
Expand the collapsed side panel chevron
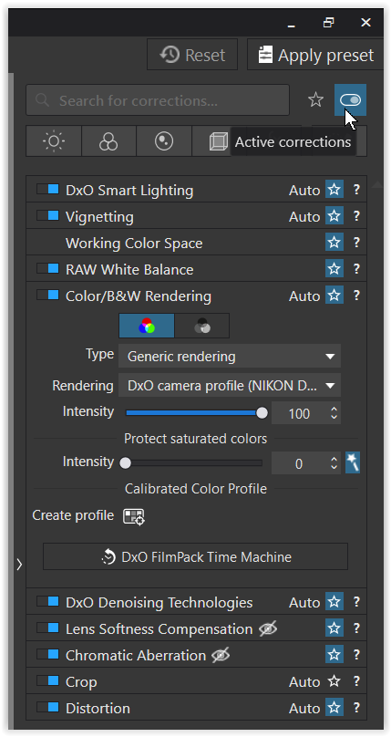(19, 565)
